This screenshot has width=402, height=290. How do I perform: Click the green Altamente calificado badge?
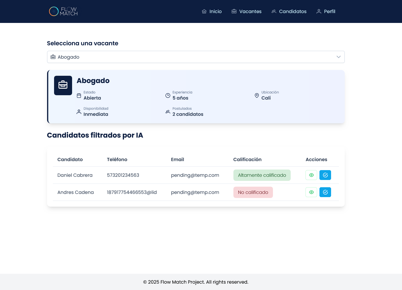[262, 175]
